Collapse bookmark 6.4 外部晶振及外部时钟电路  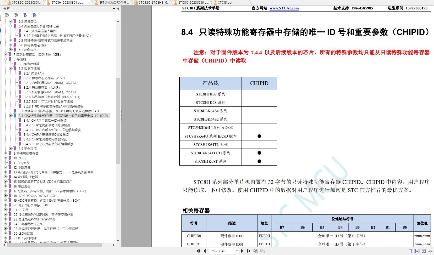(10, 26)
